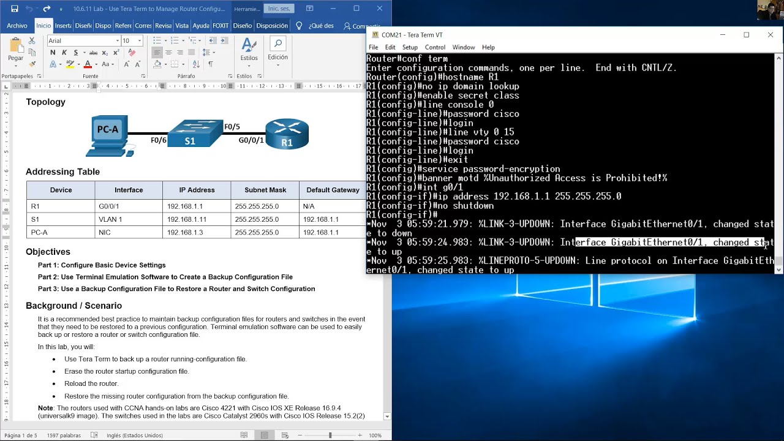
Task: Click the Inic. ses. sign-in button
Action: pyautogui.click(x=279, y=9)
